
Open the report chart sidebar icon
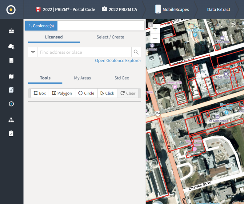click(11, 90)
